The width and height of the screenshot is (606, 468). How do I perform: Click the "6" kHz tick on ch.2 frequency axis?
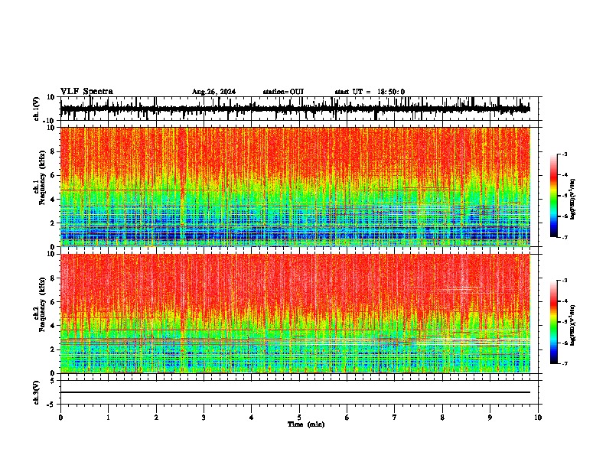(x=54, y=302)
